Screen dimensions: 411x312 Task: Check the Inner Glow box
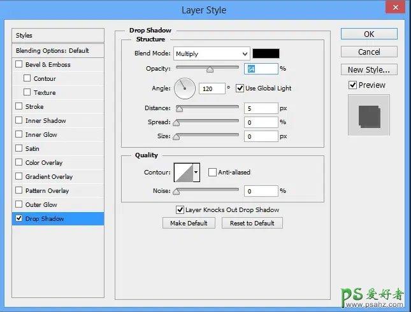click(x=19, y=134)
